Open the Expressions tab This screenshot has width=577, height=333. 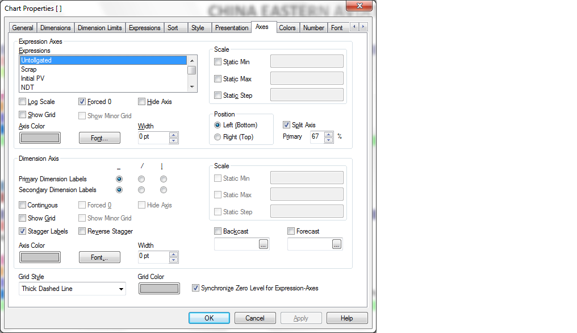(144, 28)
